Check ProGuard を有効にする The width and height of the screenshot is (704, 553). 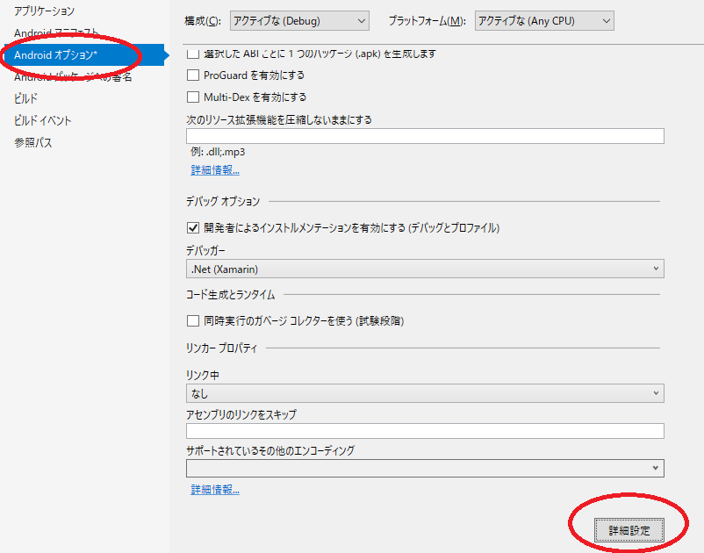click(193, 75)
